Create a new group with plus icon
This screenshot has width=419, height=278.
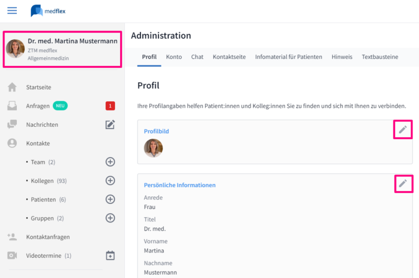pyautogui.click(x=110, y=218)
